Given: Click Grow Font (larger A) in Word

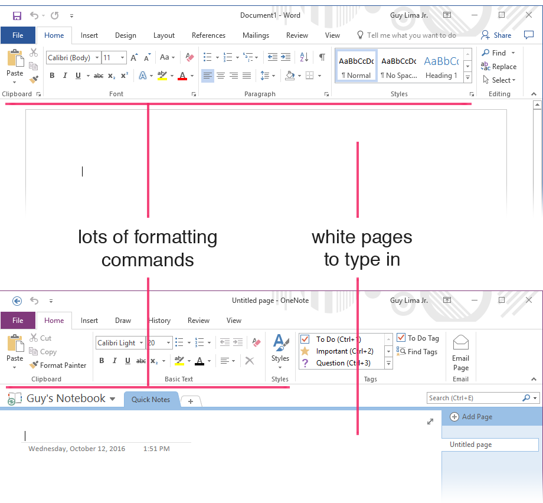Looking at the screenshot, I should (134, 57).
